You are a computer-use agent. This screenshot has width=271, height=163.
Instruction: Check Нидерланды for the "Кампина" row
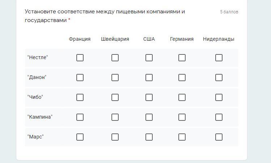[x=219, y=117]
